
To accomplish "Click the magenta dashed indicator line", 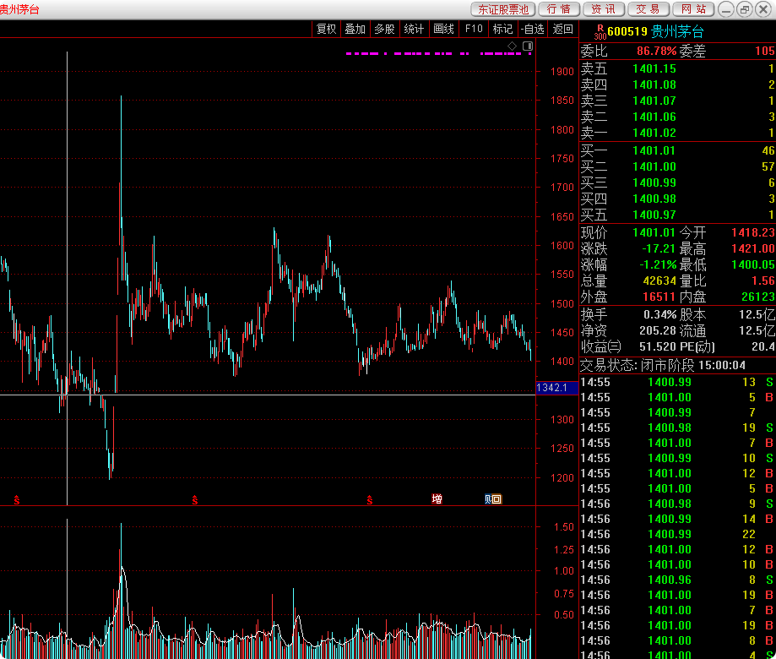I will click(x=438, y=53).
